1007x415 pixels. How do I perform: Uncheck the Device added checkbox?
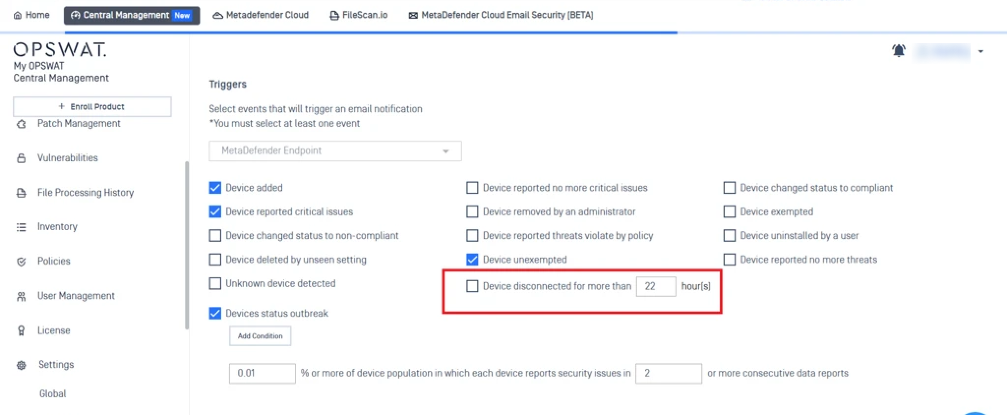point(215,187)
